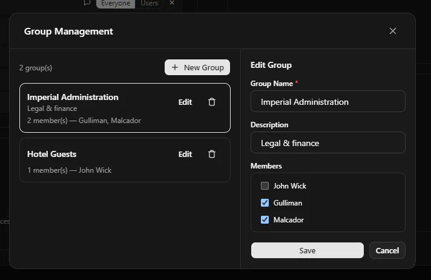431x280 pixels.
Task: Click the Group Name field label
Action: [x=272, y=84]
